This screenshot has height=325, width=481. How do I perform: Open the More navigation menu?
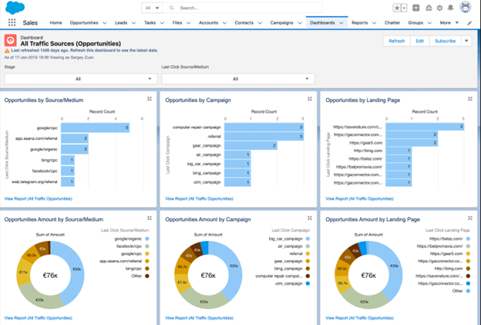tap(449, 22)
